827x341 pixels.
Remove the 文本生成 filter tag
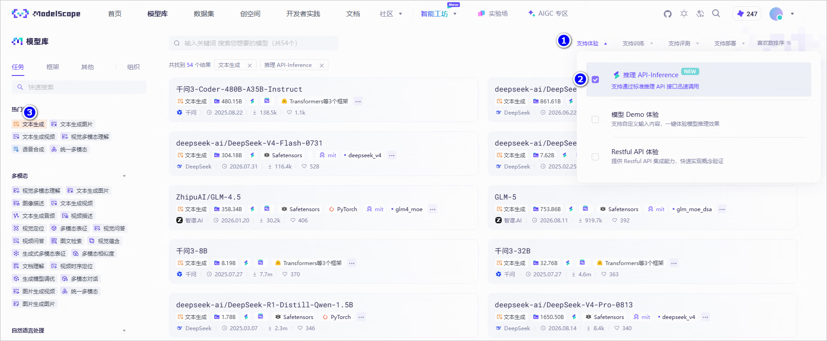[250, 65]
